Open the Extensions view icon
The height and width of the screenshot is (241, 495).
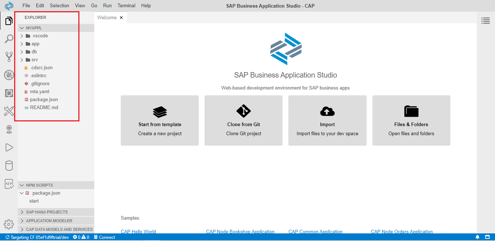pos(9,93)
